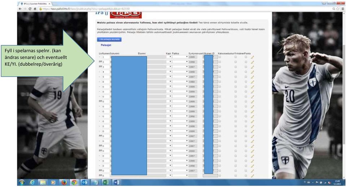
Task: Reload the page with the browser refresh icon
Action: [30, 9]
